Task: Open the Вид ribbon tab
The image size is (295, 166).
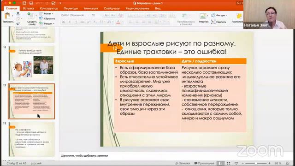Action: (158, 8)
